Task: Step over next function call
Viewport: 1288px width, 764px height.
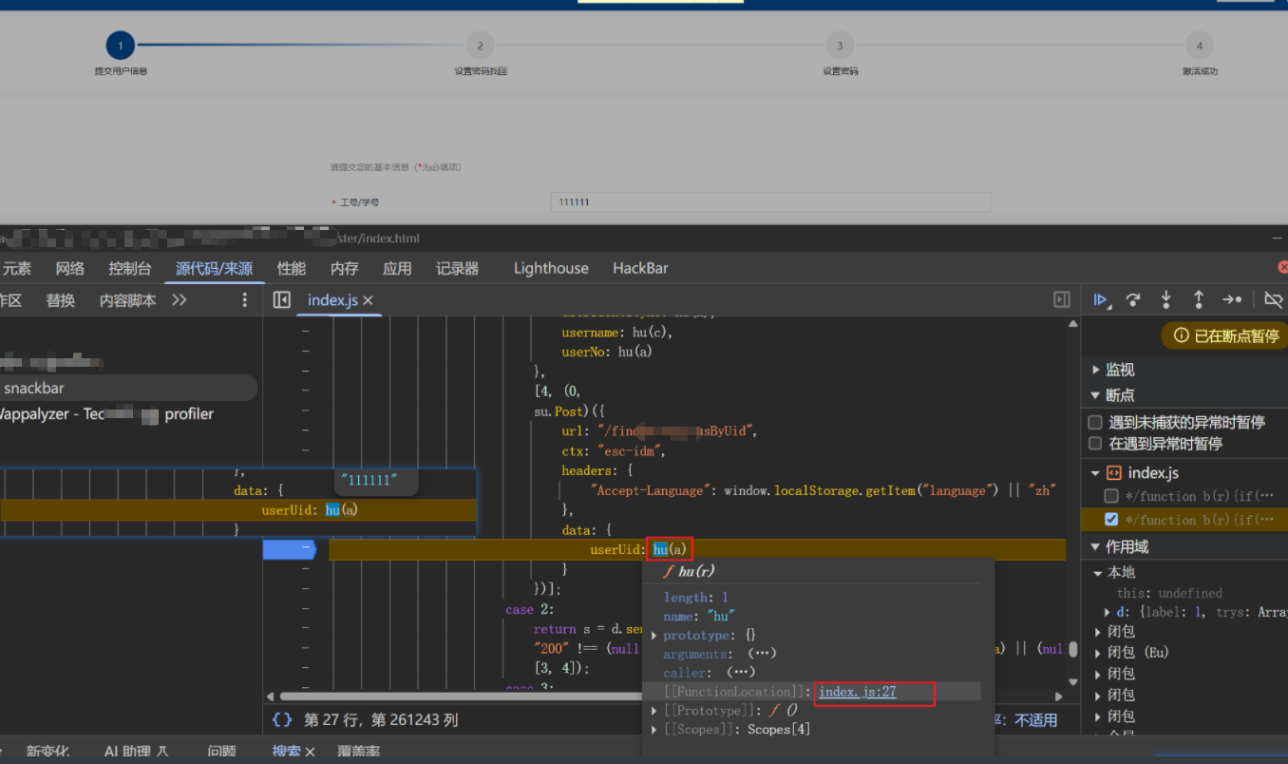Action: [x=1133, y=300]
